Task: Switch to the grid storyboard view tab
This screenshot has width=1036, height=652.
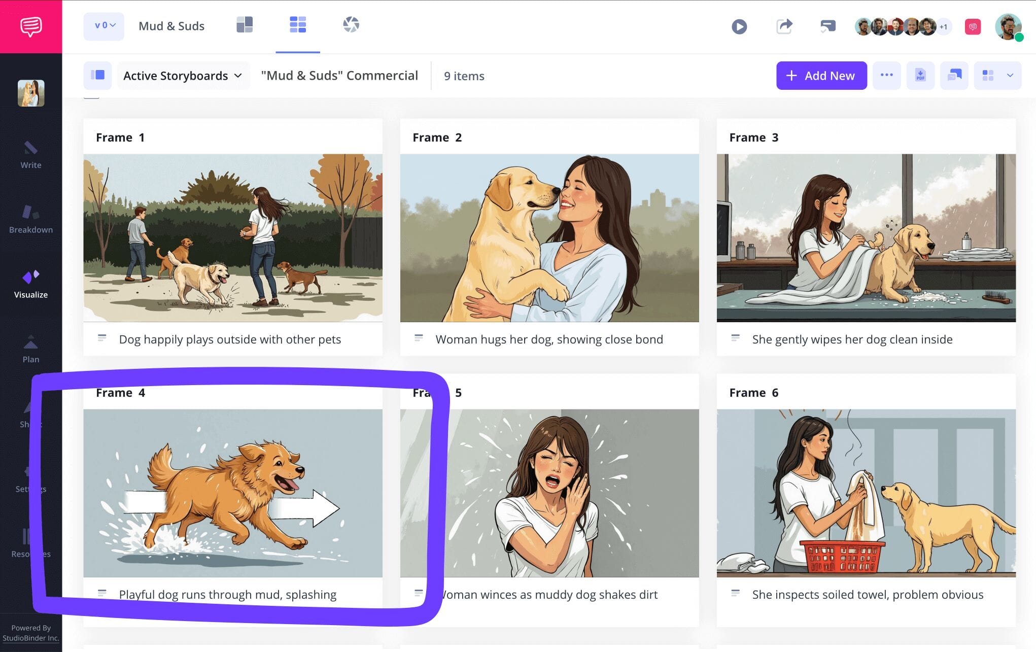Action: tap(298, 25)
